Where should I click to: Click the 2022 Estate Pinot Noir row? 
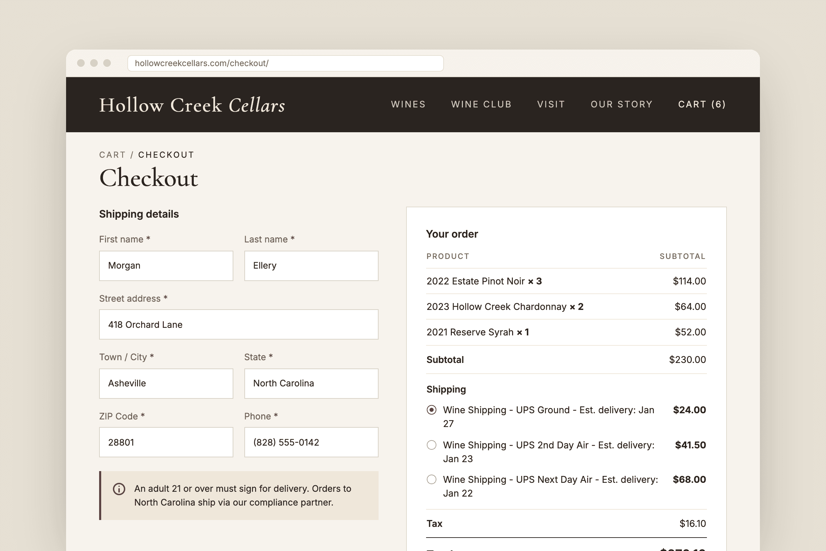pyautogui.click(x=566, y=281)
